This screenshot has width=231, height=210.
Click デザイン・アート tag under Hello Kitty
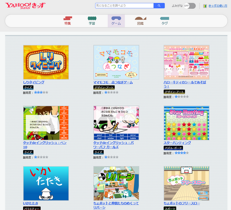tap(174, 92)
